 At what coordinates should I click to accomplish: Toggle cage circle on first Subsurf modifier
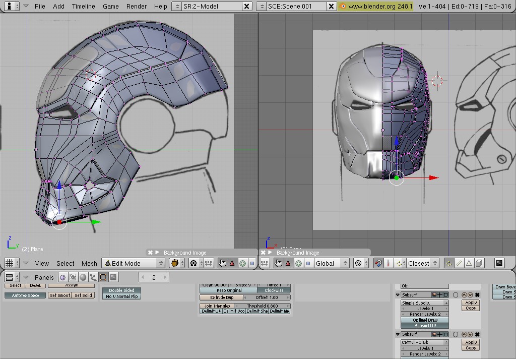click(x=456, y=295)
